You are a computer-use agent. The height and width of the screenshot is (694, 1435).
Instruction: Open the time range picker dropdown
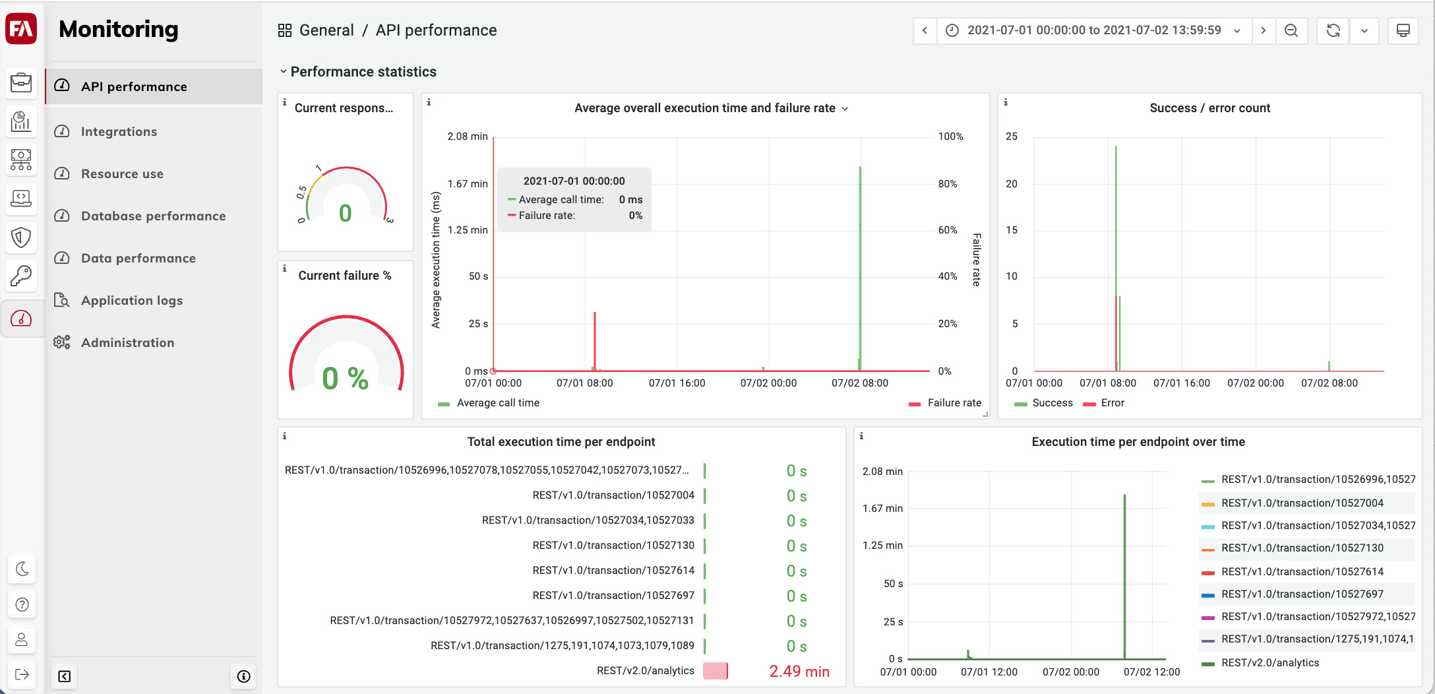(1095, 30)
